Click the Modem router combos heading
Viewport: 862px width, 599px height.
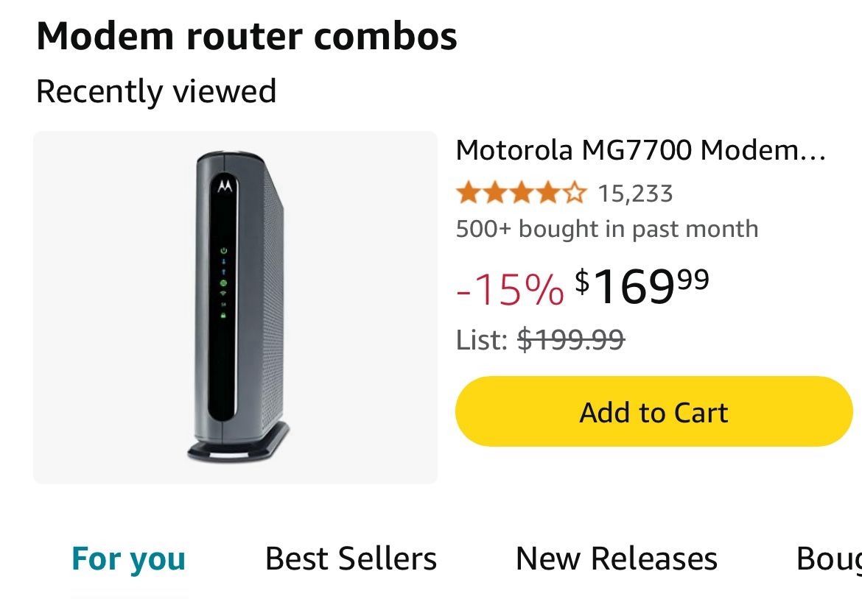(x=247, y=35)
